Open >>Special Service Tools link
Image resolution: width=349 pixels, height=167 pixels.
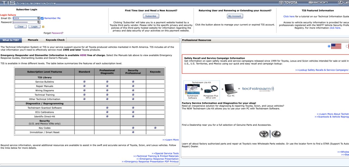[165, 153]
